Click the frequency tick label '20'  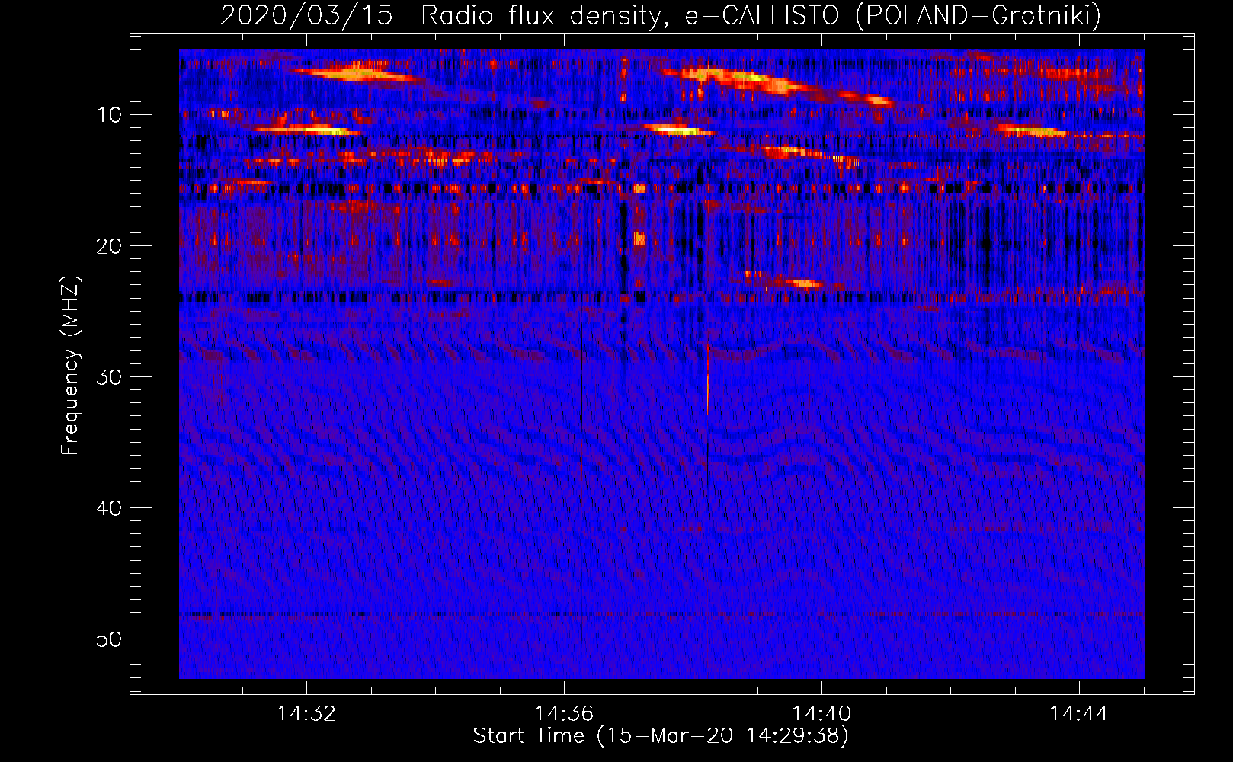(110, 246)
